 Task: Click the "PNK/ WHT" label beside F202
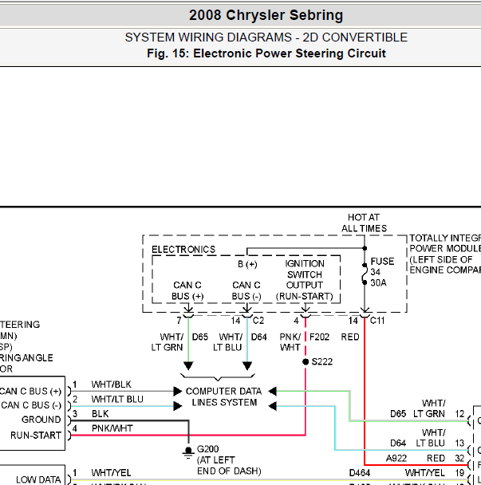coord(290,342)
